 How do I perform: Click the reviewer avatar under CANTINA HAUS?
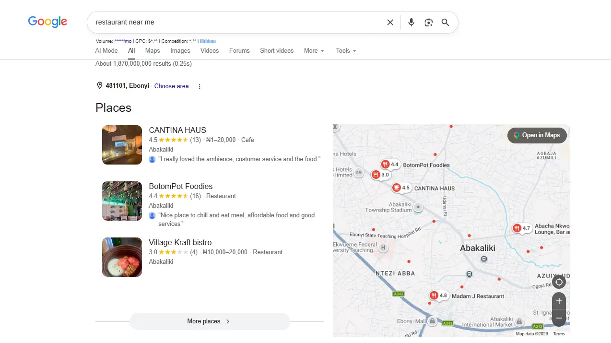(152, 159)
